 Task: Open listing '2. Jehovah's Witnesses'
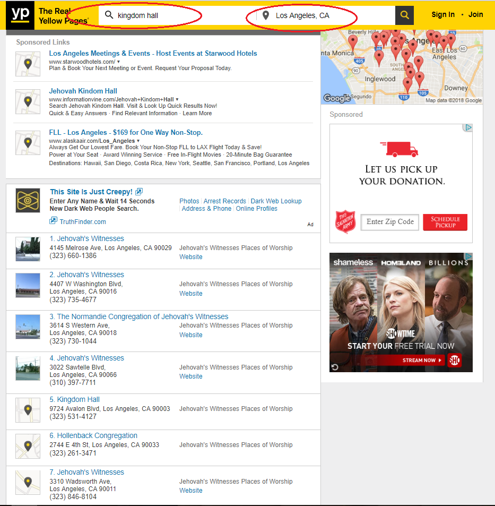[87, 275]
